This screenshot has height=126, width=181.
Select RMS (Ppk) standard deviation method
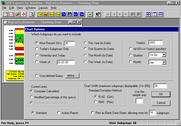tap(96, 102)
